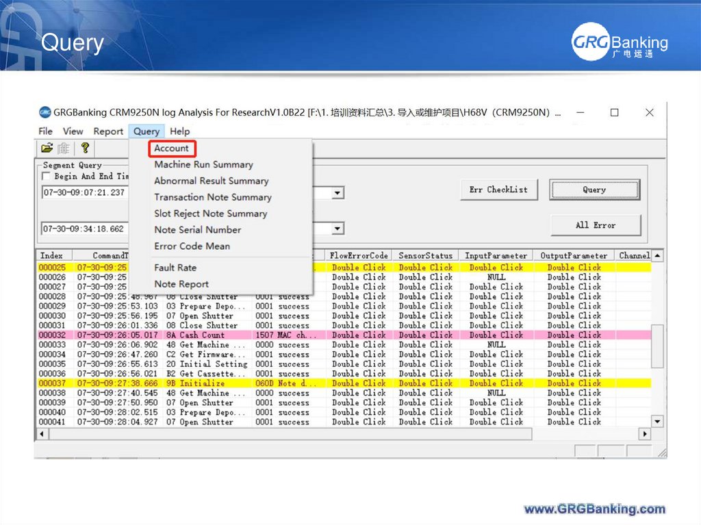This screenshot has width=701, height=525.
Task: Select row 000034 C2 Get Firmware
Action: (x=344, y=354)
